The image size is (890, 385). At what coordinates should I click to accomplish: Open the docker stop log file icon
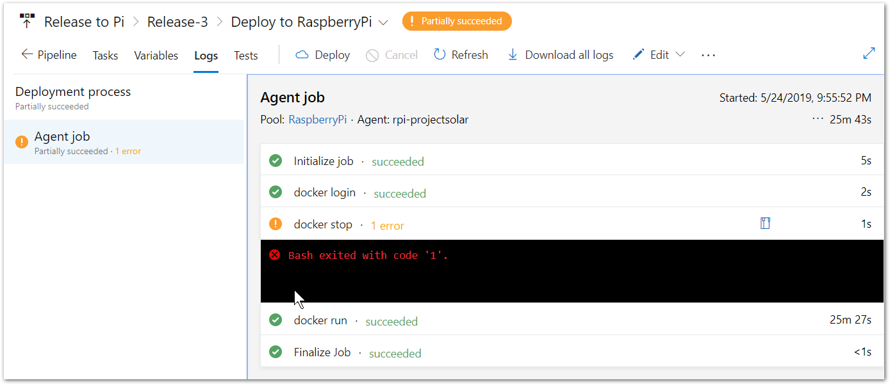pos(764,223)
